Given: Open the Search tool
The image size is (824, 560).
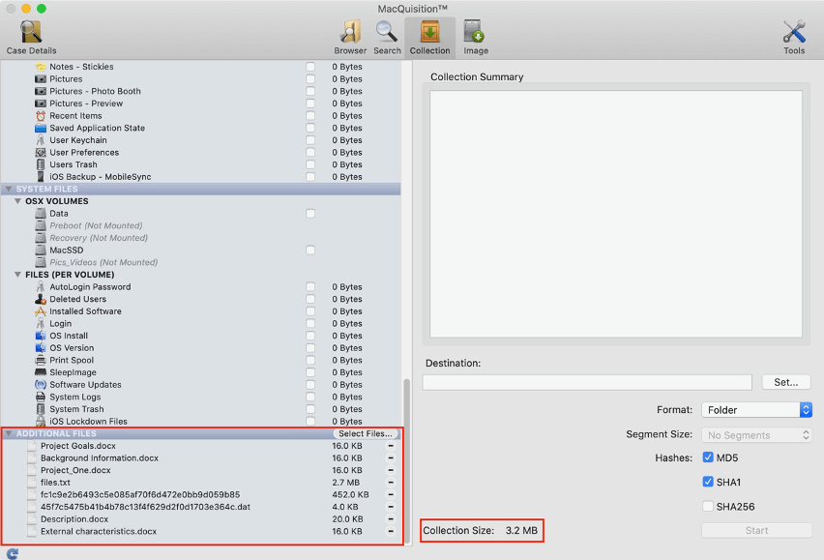Looking at the screenshot, I should coord(387,37).
